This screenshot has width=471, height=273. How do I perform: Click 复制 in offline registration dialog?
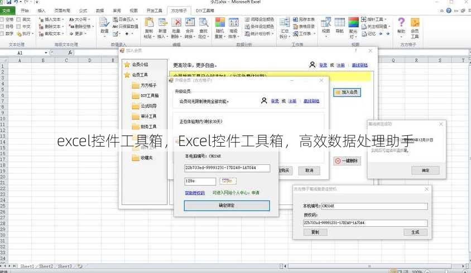click(315, 232)
